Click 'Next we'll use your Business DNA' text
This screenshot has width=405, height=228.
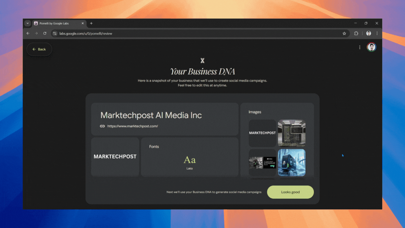pyautogui.click(x=214, y=192)
